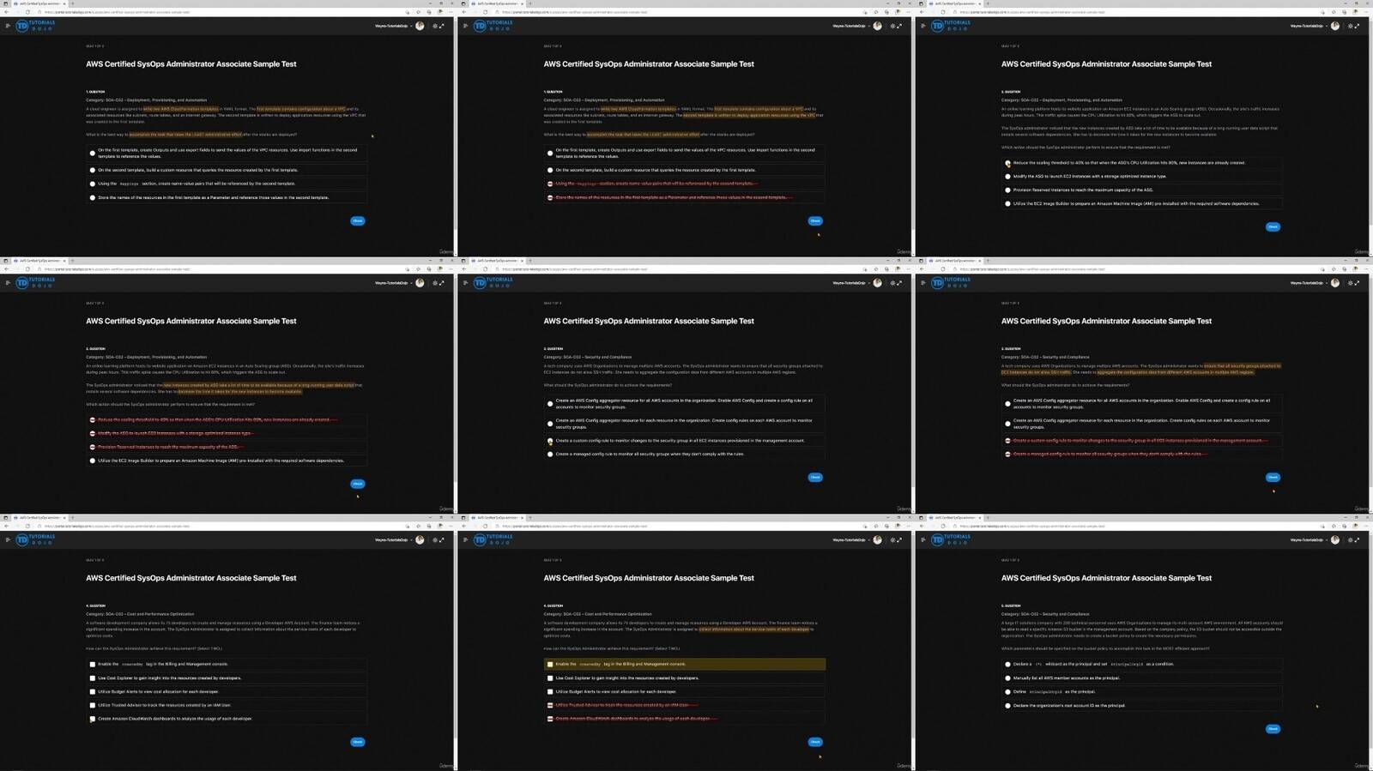Tick yellow-highlighted 'Enable the createdBy tag' checkbox
The width and height of the screenshot is (1373, 771).
550,664
